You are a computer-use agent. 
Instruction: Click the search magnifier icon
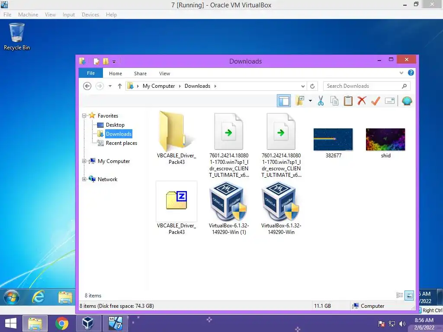click(404, 86)
